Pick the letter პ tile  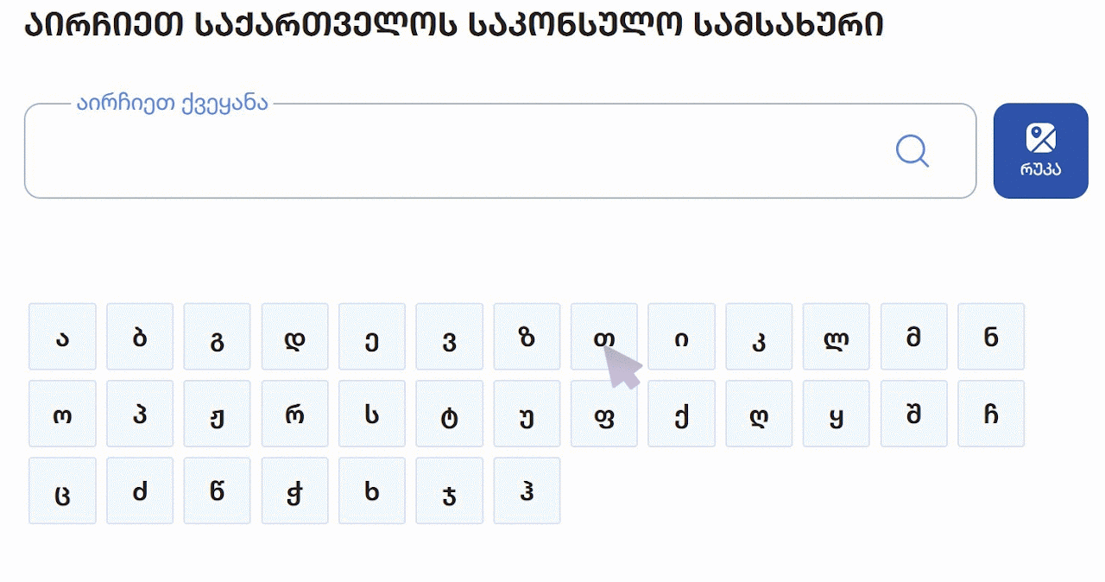click(x=140, y=414)
